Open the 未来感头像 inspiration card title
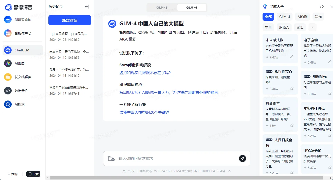333x180 pixels. (274, 40)
